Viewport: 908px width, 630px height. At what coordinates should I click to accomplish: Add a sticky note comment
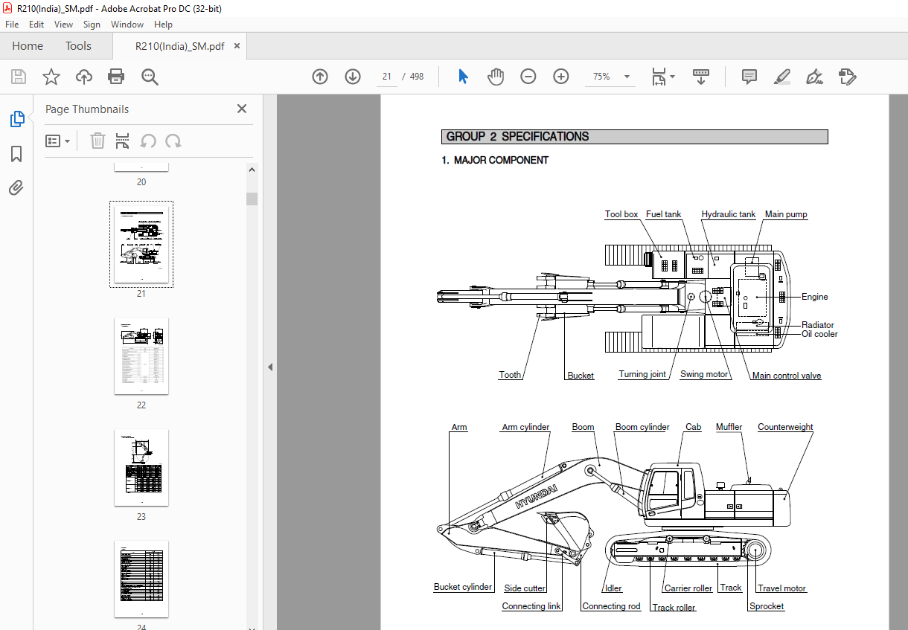(x=749, y=77)
